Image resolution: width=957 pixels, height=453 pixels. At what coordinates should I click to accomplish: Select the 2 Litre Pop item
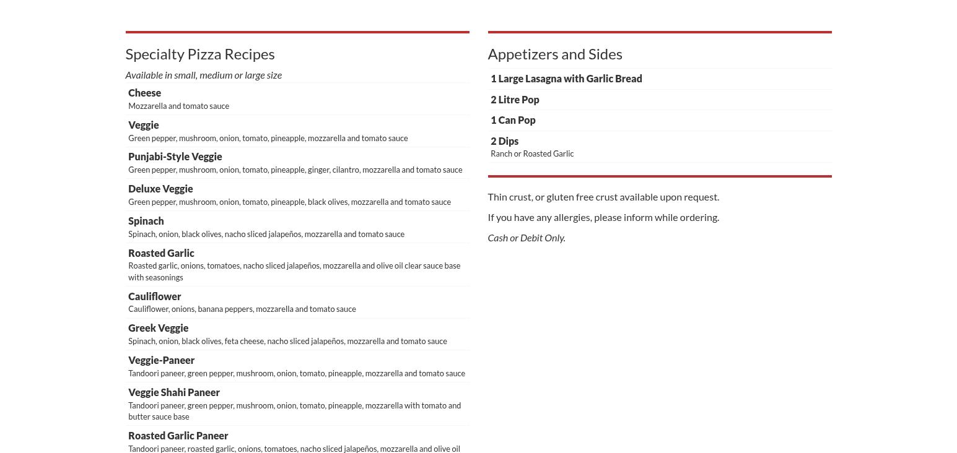point(515,100)
